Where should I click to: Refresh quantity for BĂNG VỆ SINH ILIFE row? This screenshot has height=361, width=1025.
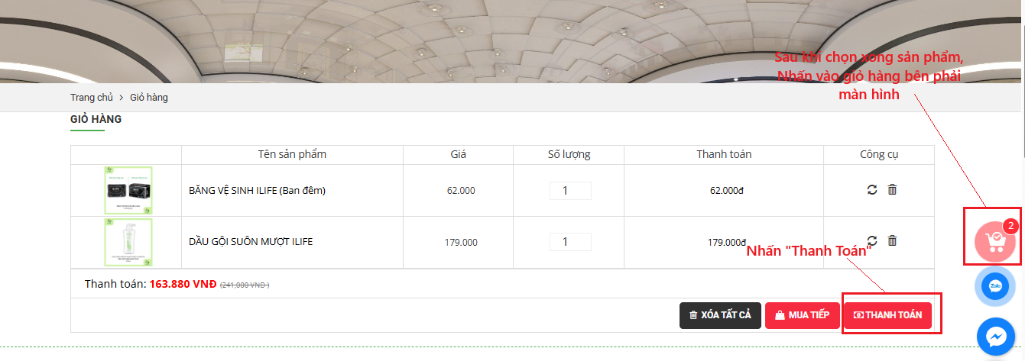(x=872, y=189)
